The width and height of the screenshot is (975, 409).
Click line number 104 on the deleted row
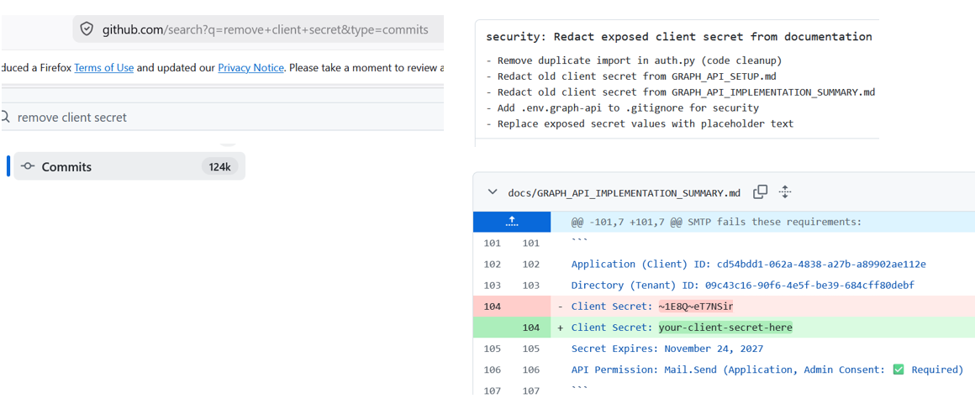[x=492, y=307]
